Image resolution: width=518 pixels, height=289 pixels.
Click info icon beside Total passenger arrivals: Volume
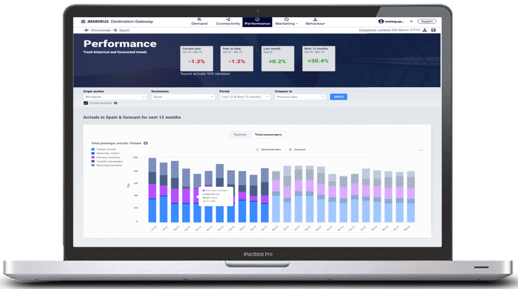click(x=146, y=143)
